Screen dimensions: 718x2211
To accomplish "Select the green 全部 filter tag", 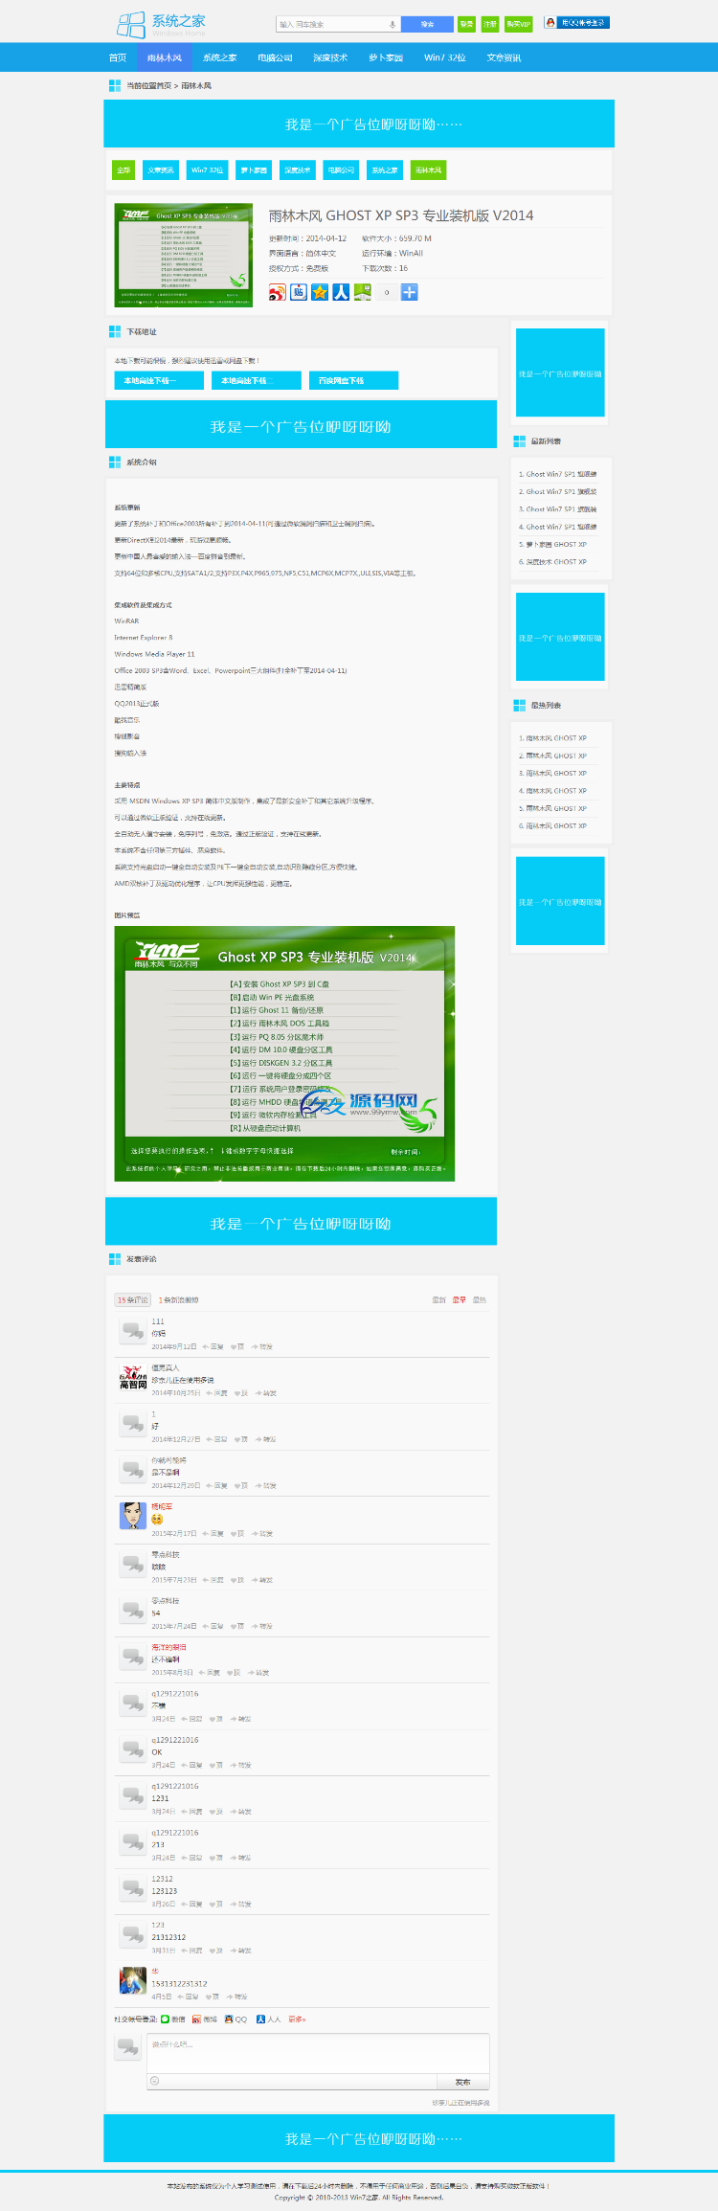I will [x=123, y=170].
